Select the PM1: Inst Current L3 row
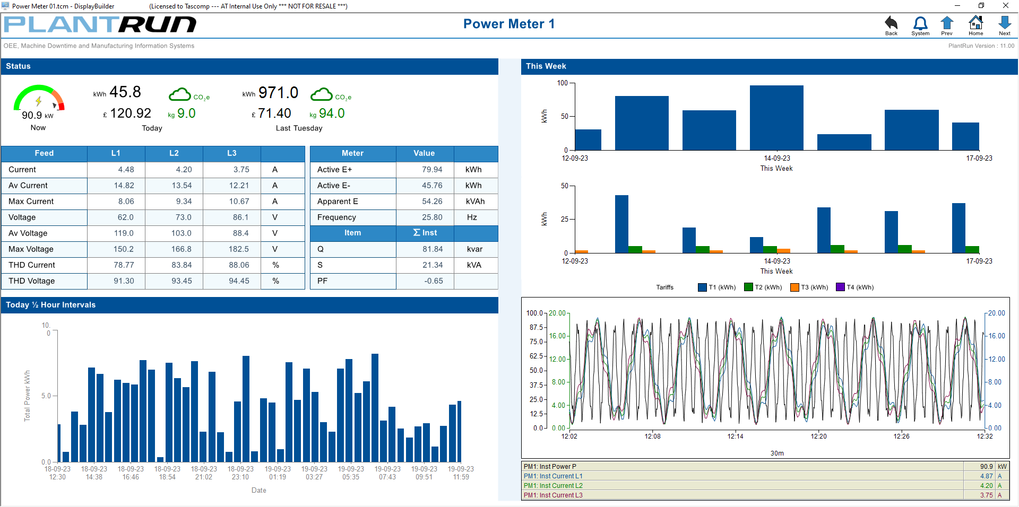 (x=765, y=495)
